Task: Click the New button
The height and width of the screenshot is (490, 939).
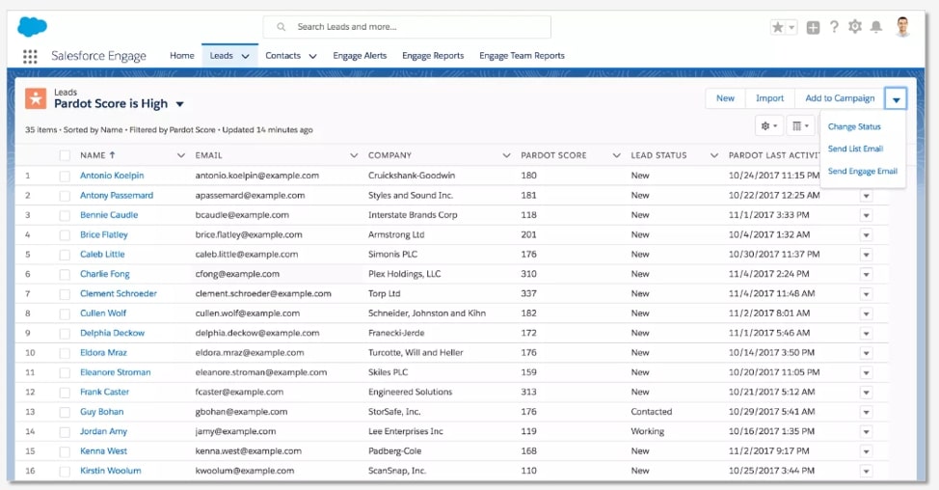Action: [725, 98]
